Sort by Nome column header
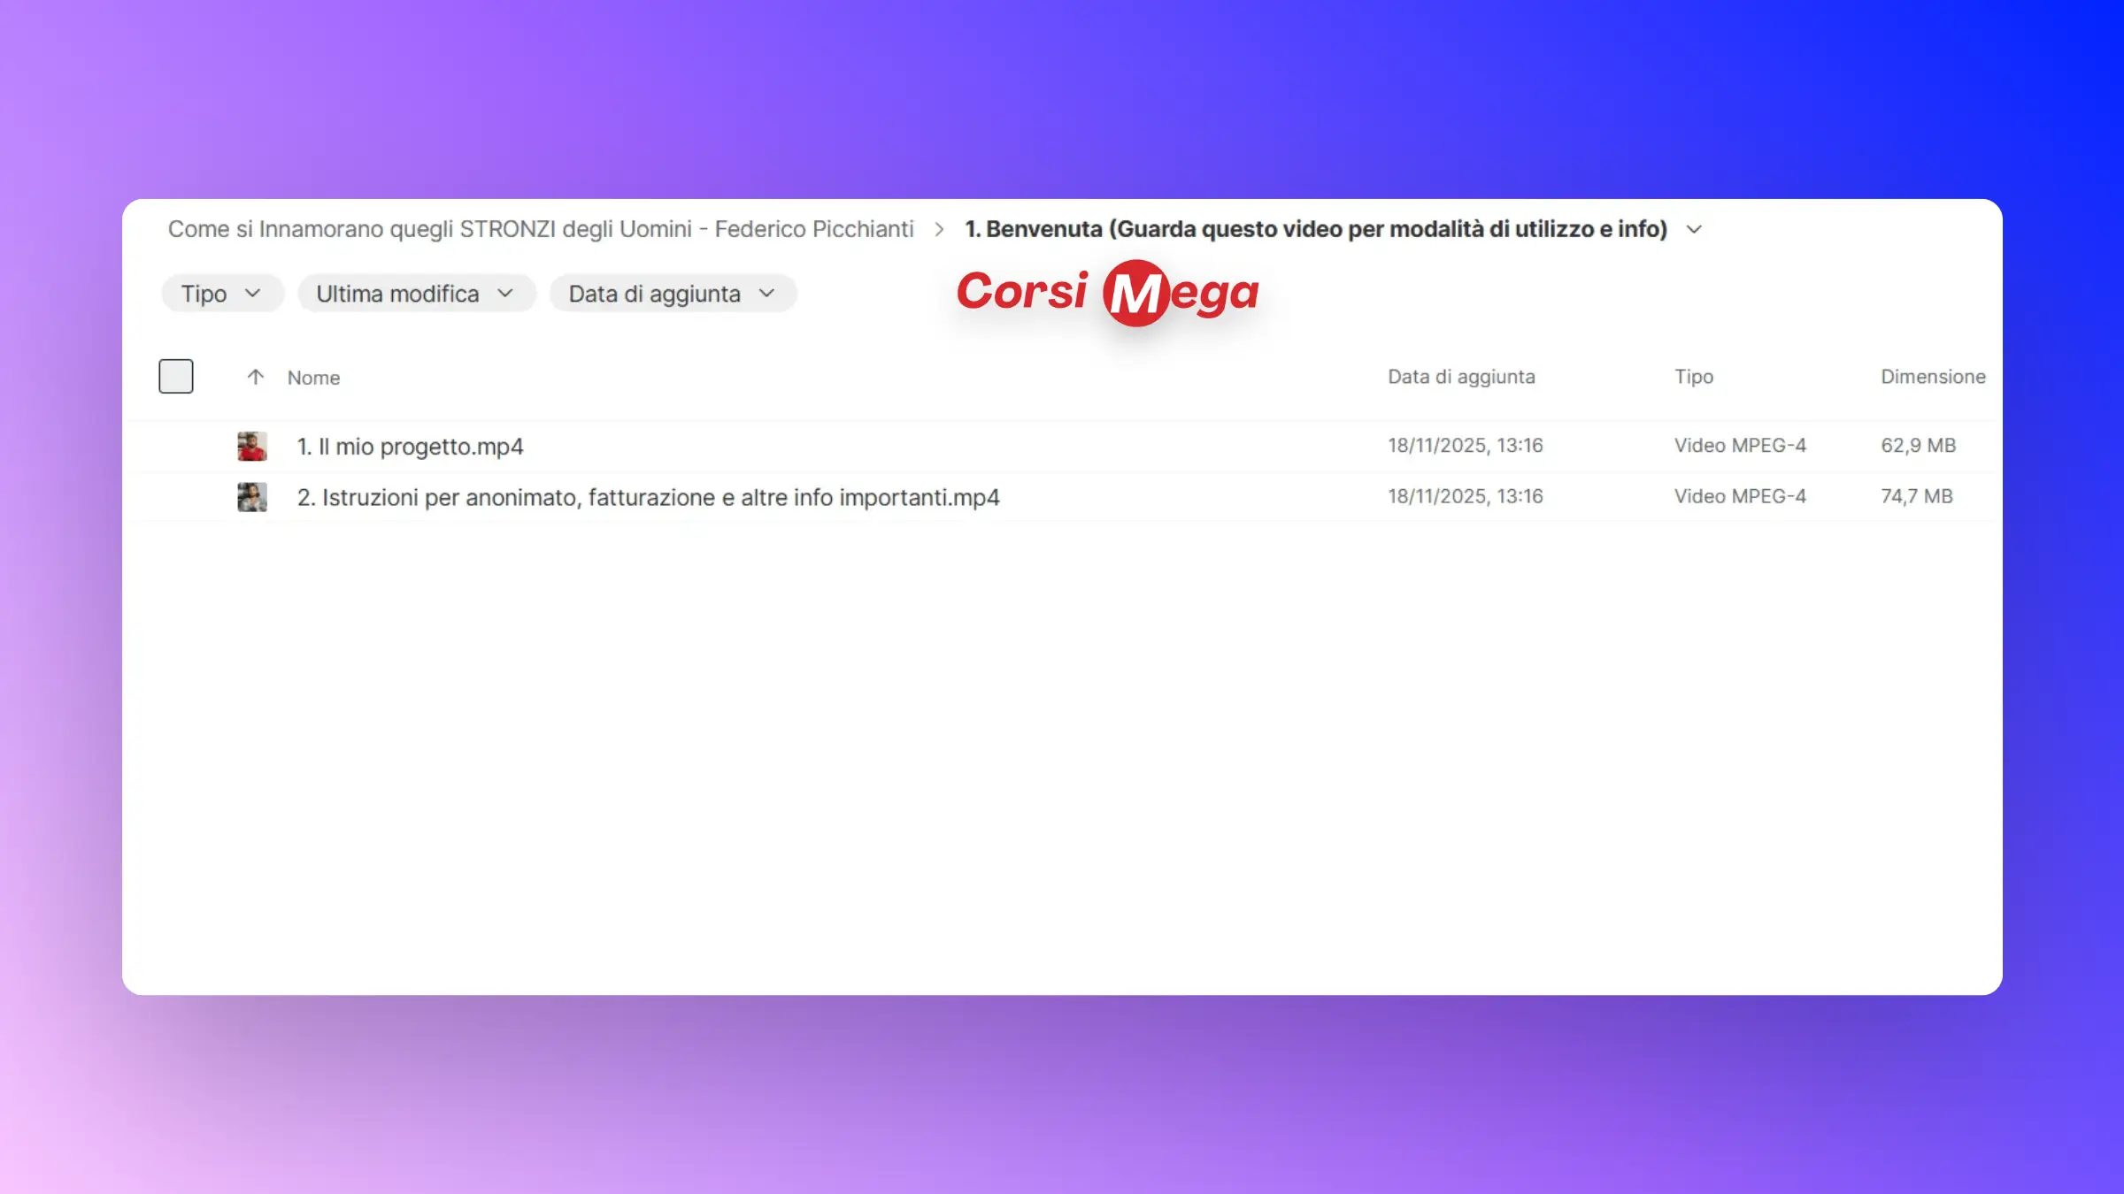 pyautogui.click(x=313, y=378)
